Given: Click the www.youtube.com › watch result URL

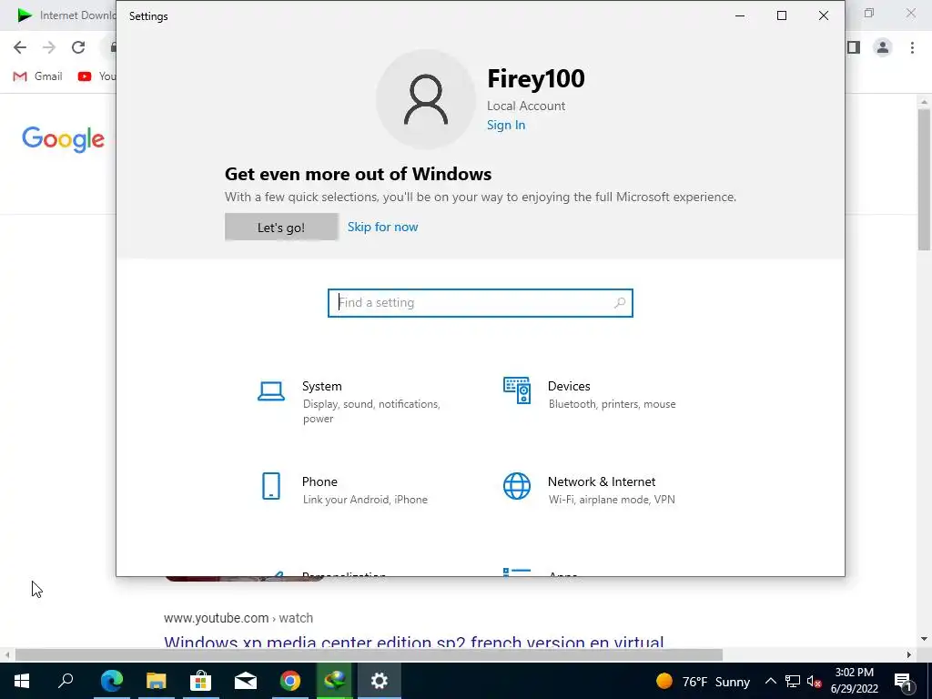Looking at the screenshot, I should [x=238, y=618].
